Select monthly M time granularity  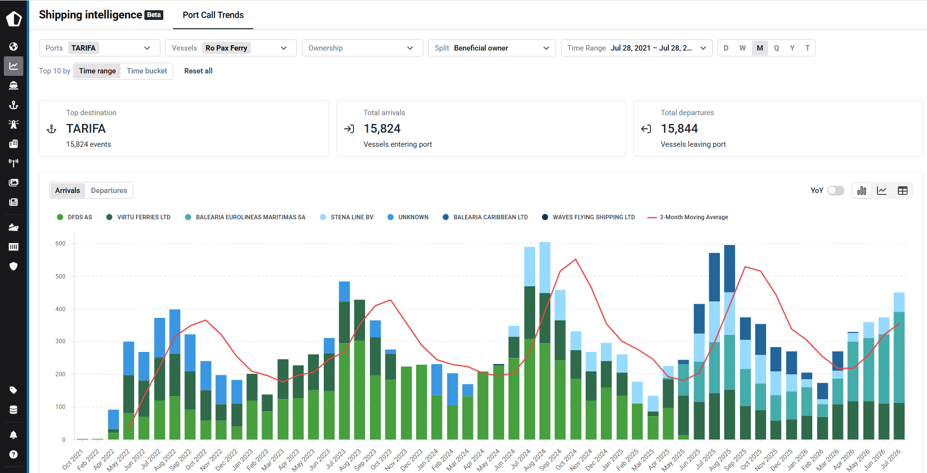click(760, 48)
